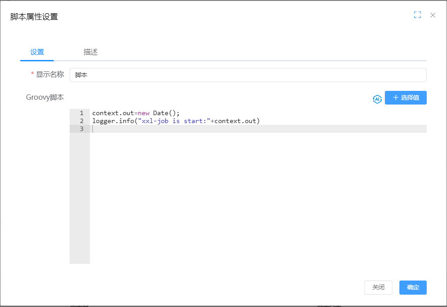
Task: Expand the dialog to fullscreen
Action: point(417,15)
